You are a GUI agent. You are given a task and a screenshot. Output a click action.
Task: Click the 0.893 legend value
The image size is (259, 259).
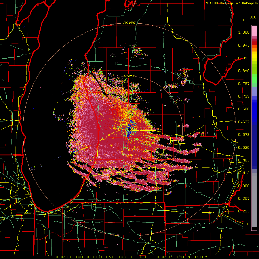244,58
